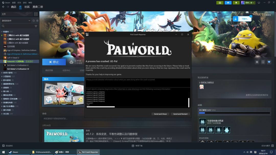
Task: Select 三國志11 with 威力加強版 in library
Action: pyautogui.click(x=18, y=35)
